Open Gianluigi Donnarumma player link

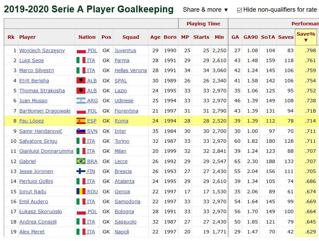[x=46, y=151]
